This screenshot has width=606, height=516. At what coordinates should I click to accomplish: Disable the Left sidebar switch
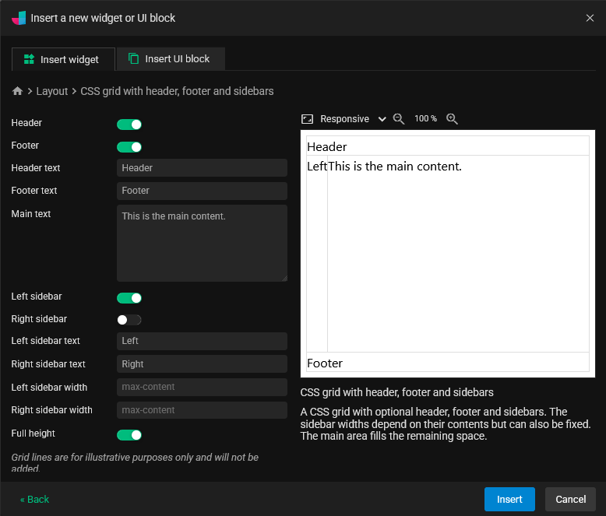(x=129, y=298)
